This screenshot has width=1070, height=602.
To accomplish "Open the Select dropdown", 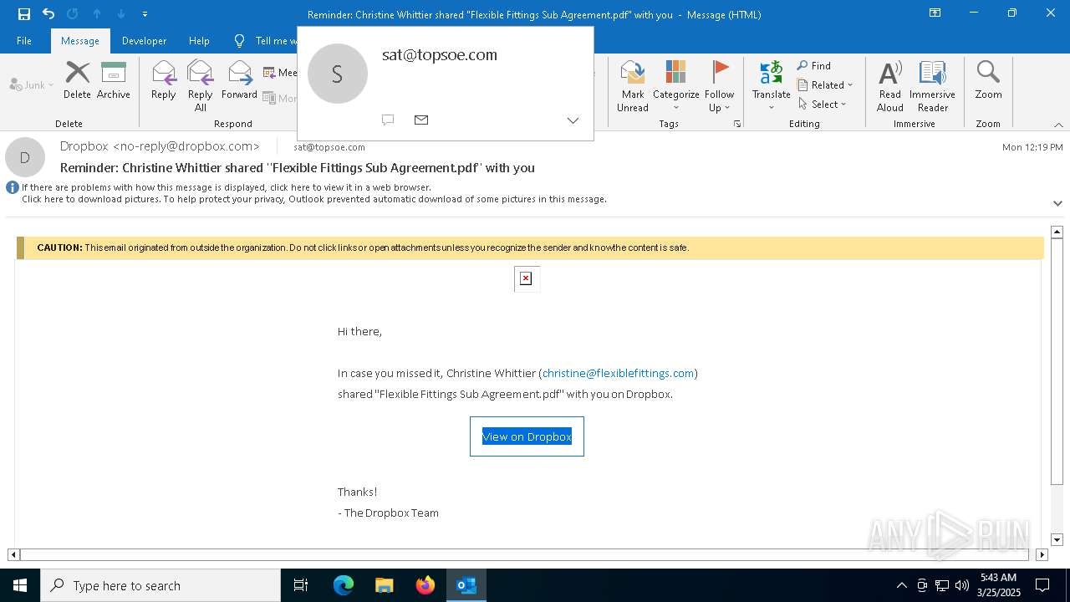I will pyautogui.click(x=823, y=104).
